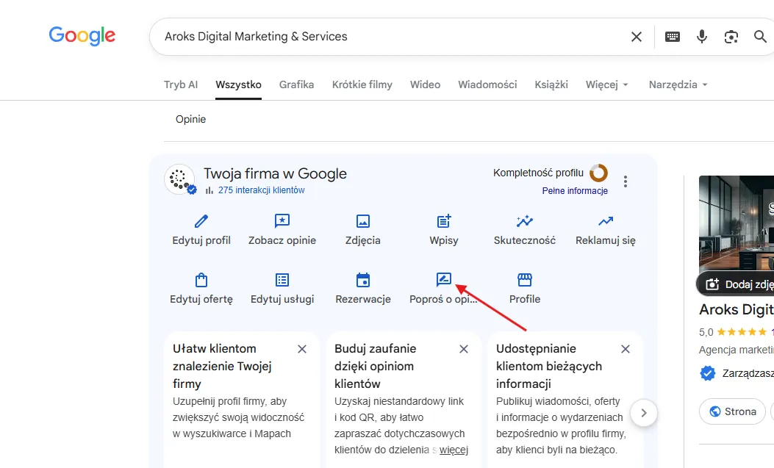Switch to Wideo tab

(425, 84)
